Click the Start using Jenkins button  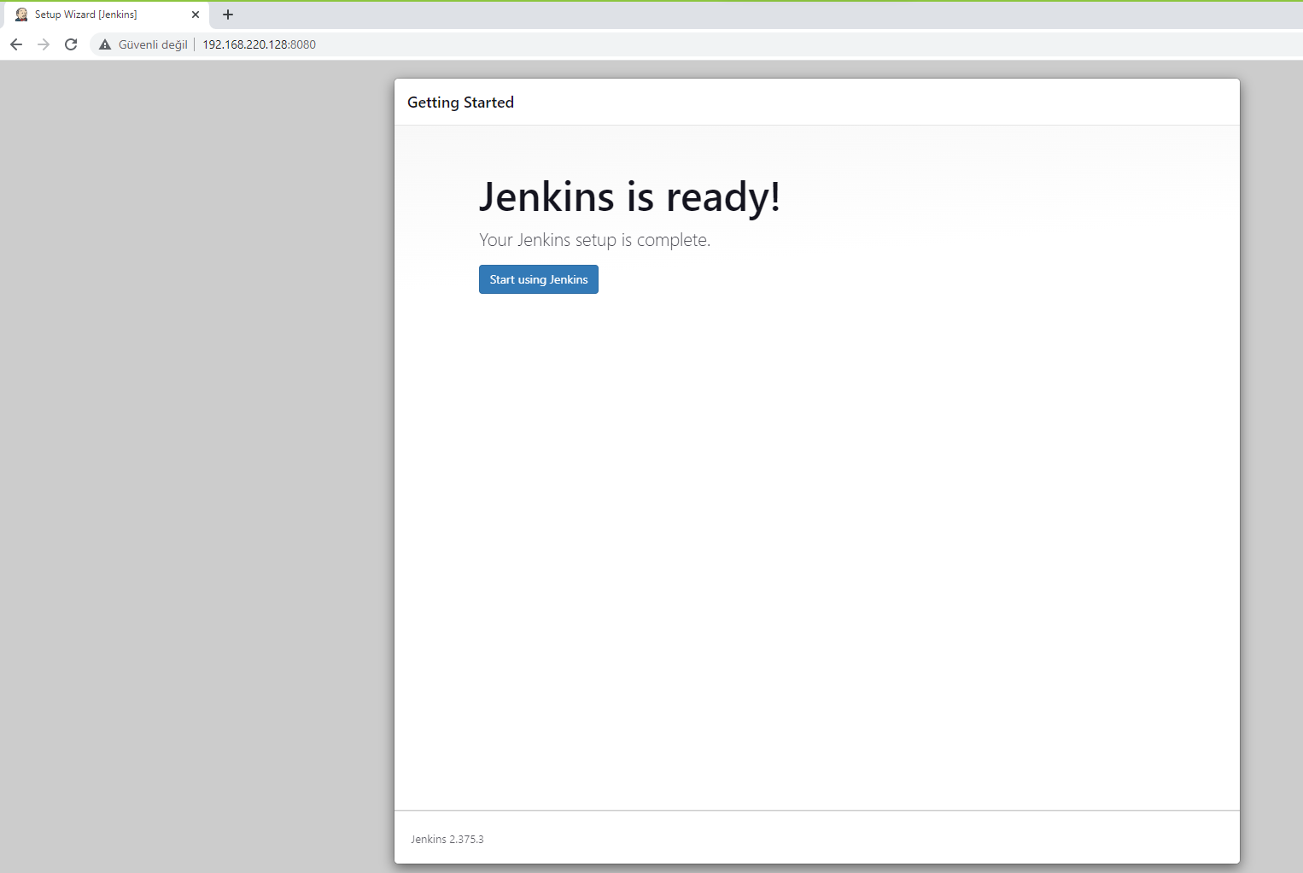click(538, 279)
